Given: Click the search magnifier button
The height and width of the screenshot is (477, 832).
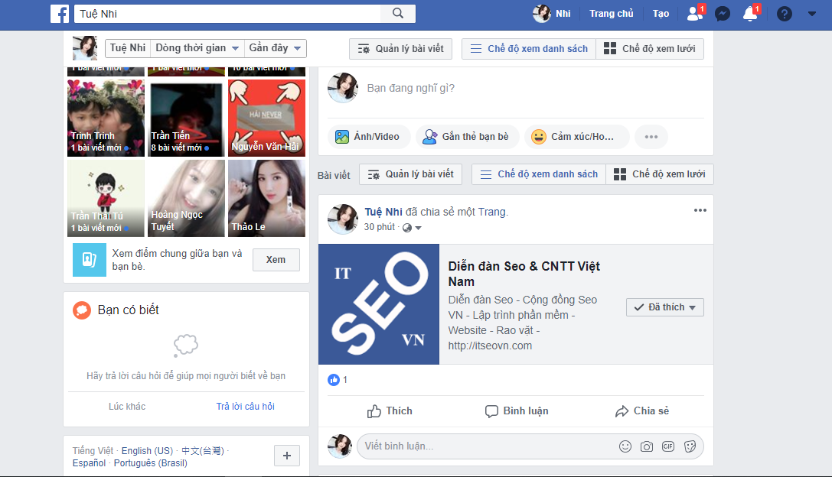Looking at the screenshot, I should click(x=398, y=14).
